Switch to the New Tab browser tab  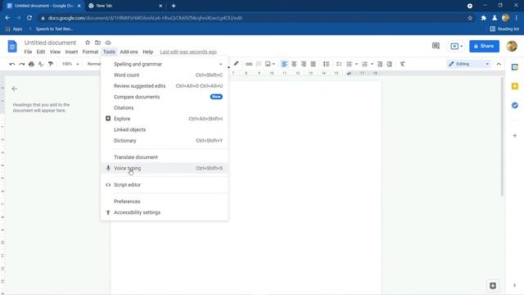point(125,6)
